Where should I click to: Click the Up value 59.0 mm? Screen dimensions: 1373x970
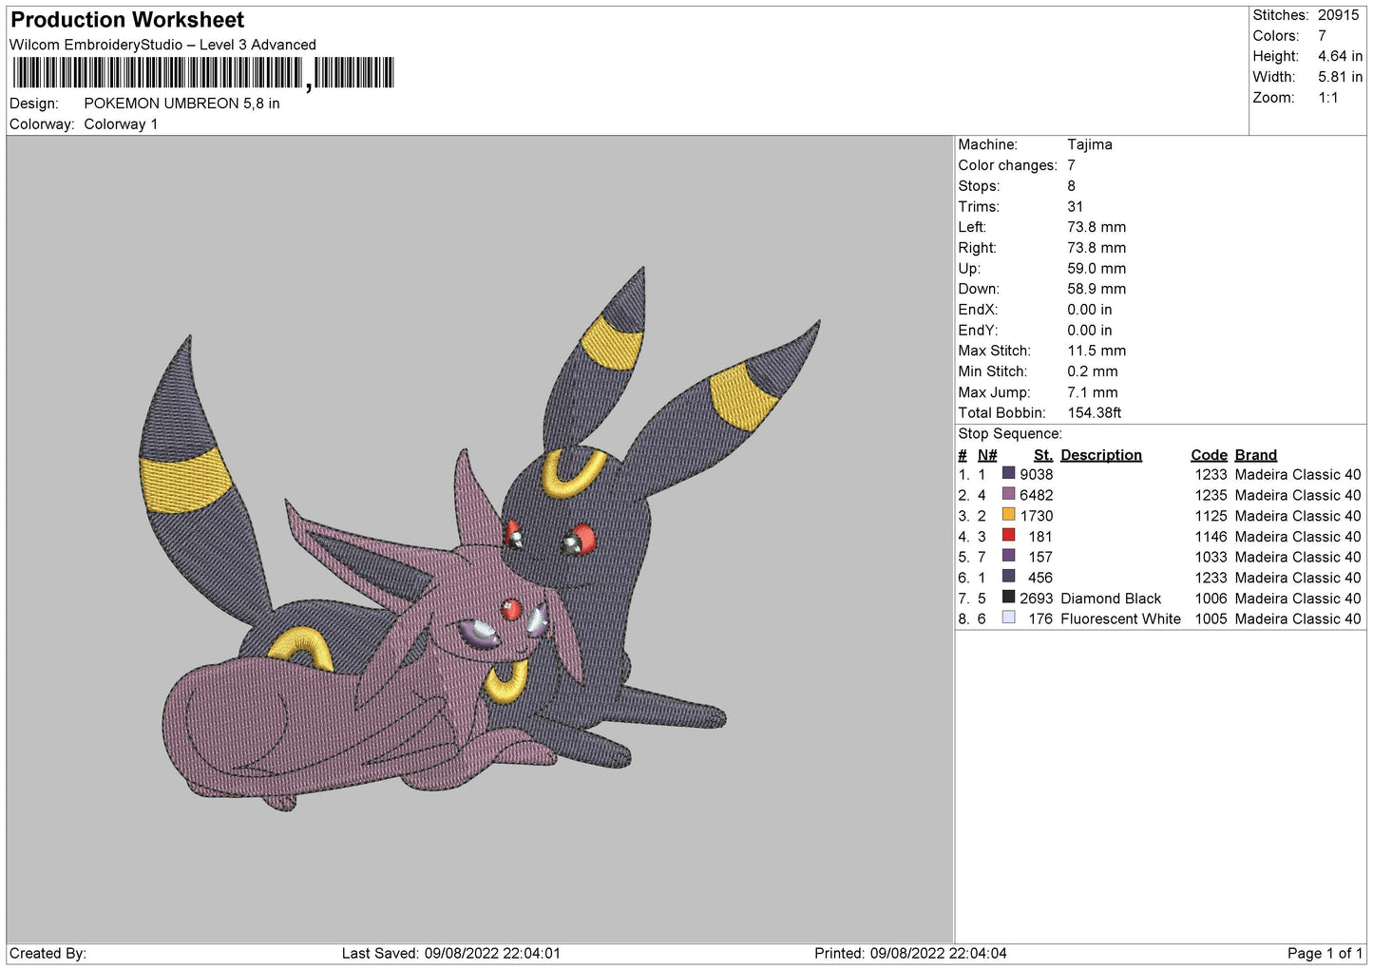point(1096,268)
